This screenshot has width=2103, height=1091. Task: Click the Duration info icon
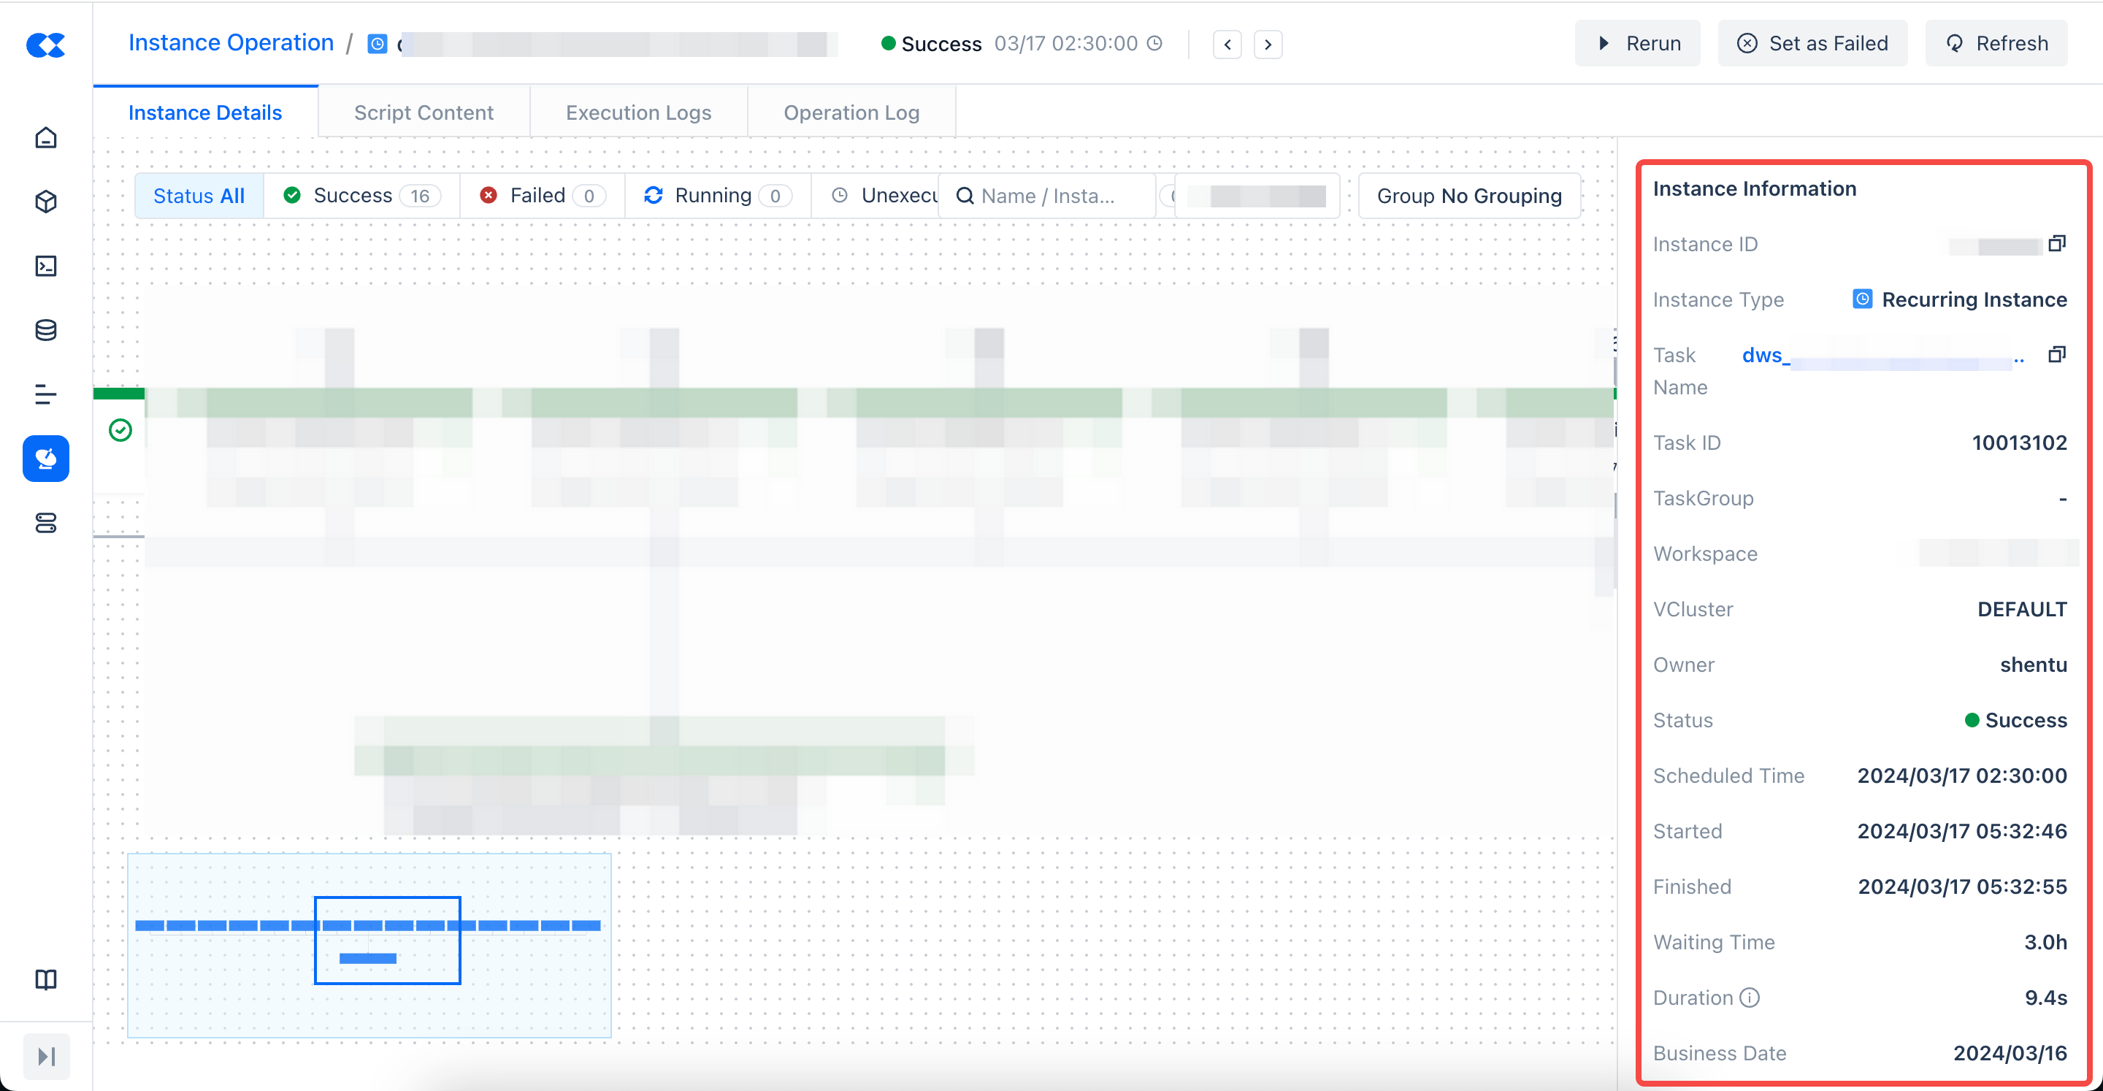tap(1750, 998)
